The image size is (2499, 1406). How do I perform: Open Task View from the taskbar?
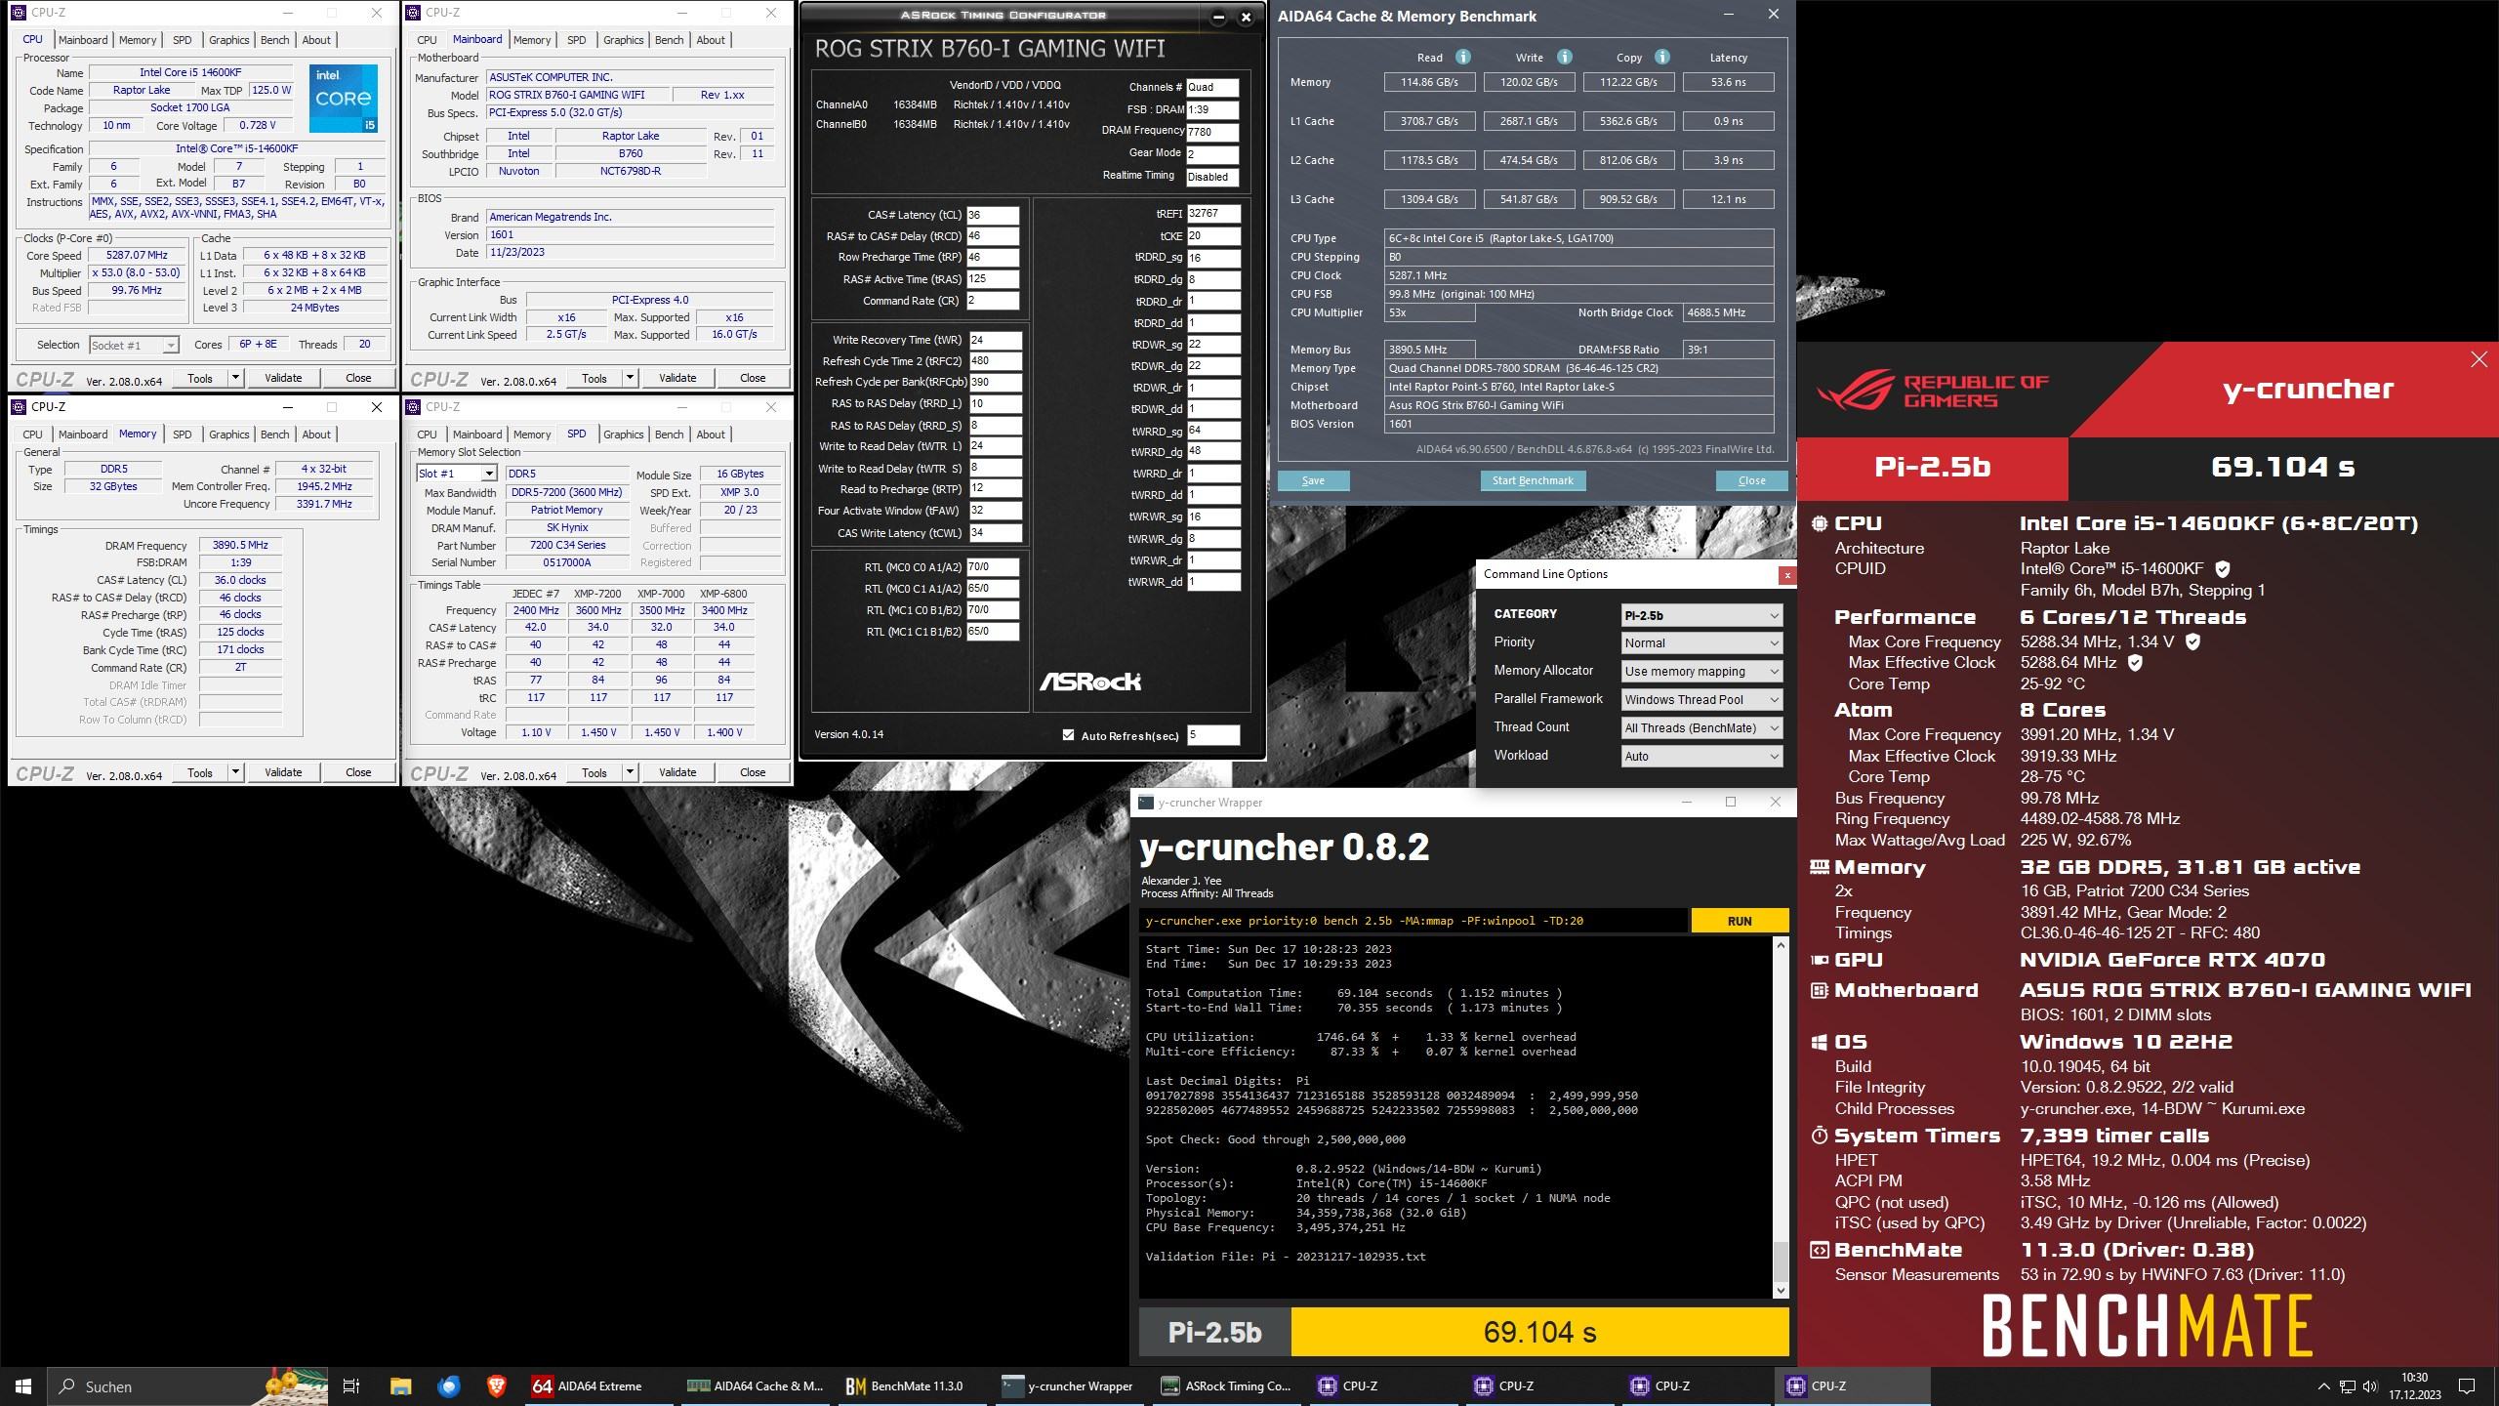pos(351,1385)
